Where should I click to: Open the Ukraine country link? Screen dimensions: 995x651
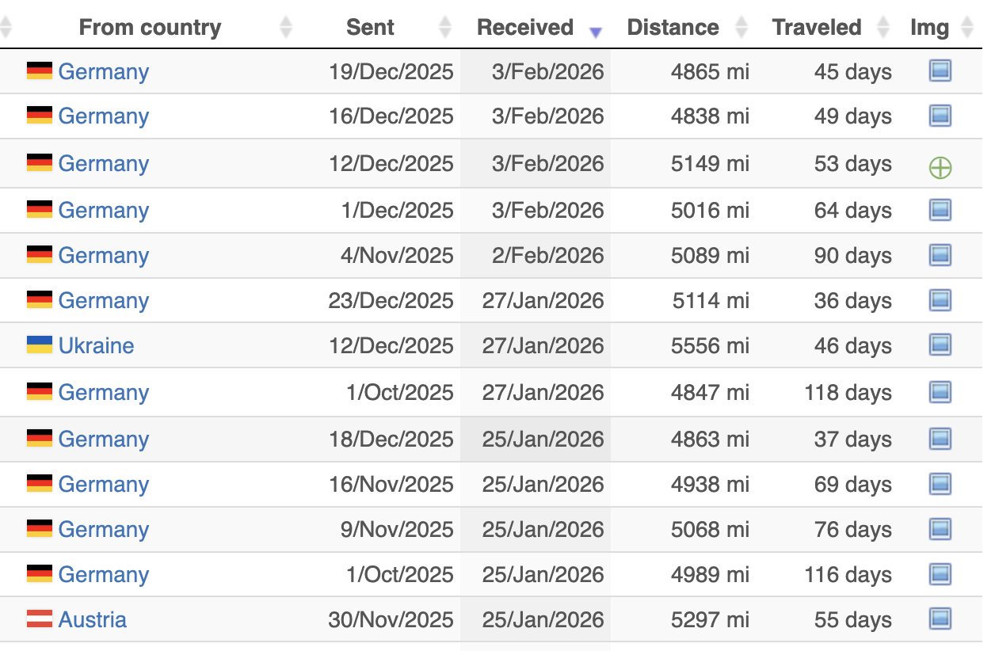click(96, 346)
